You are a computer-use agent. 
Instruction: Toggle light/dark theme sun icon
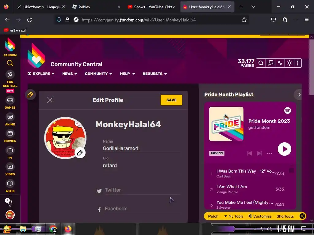pyautogui.click(x=289, y=63)
